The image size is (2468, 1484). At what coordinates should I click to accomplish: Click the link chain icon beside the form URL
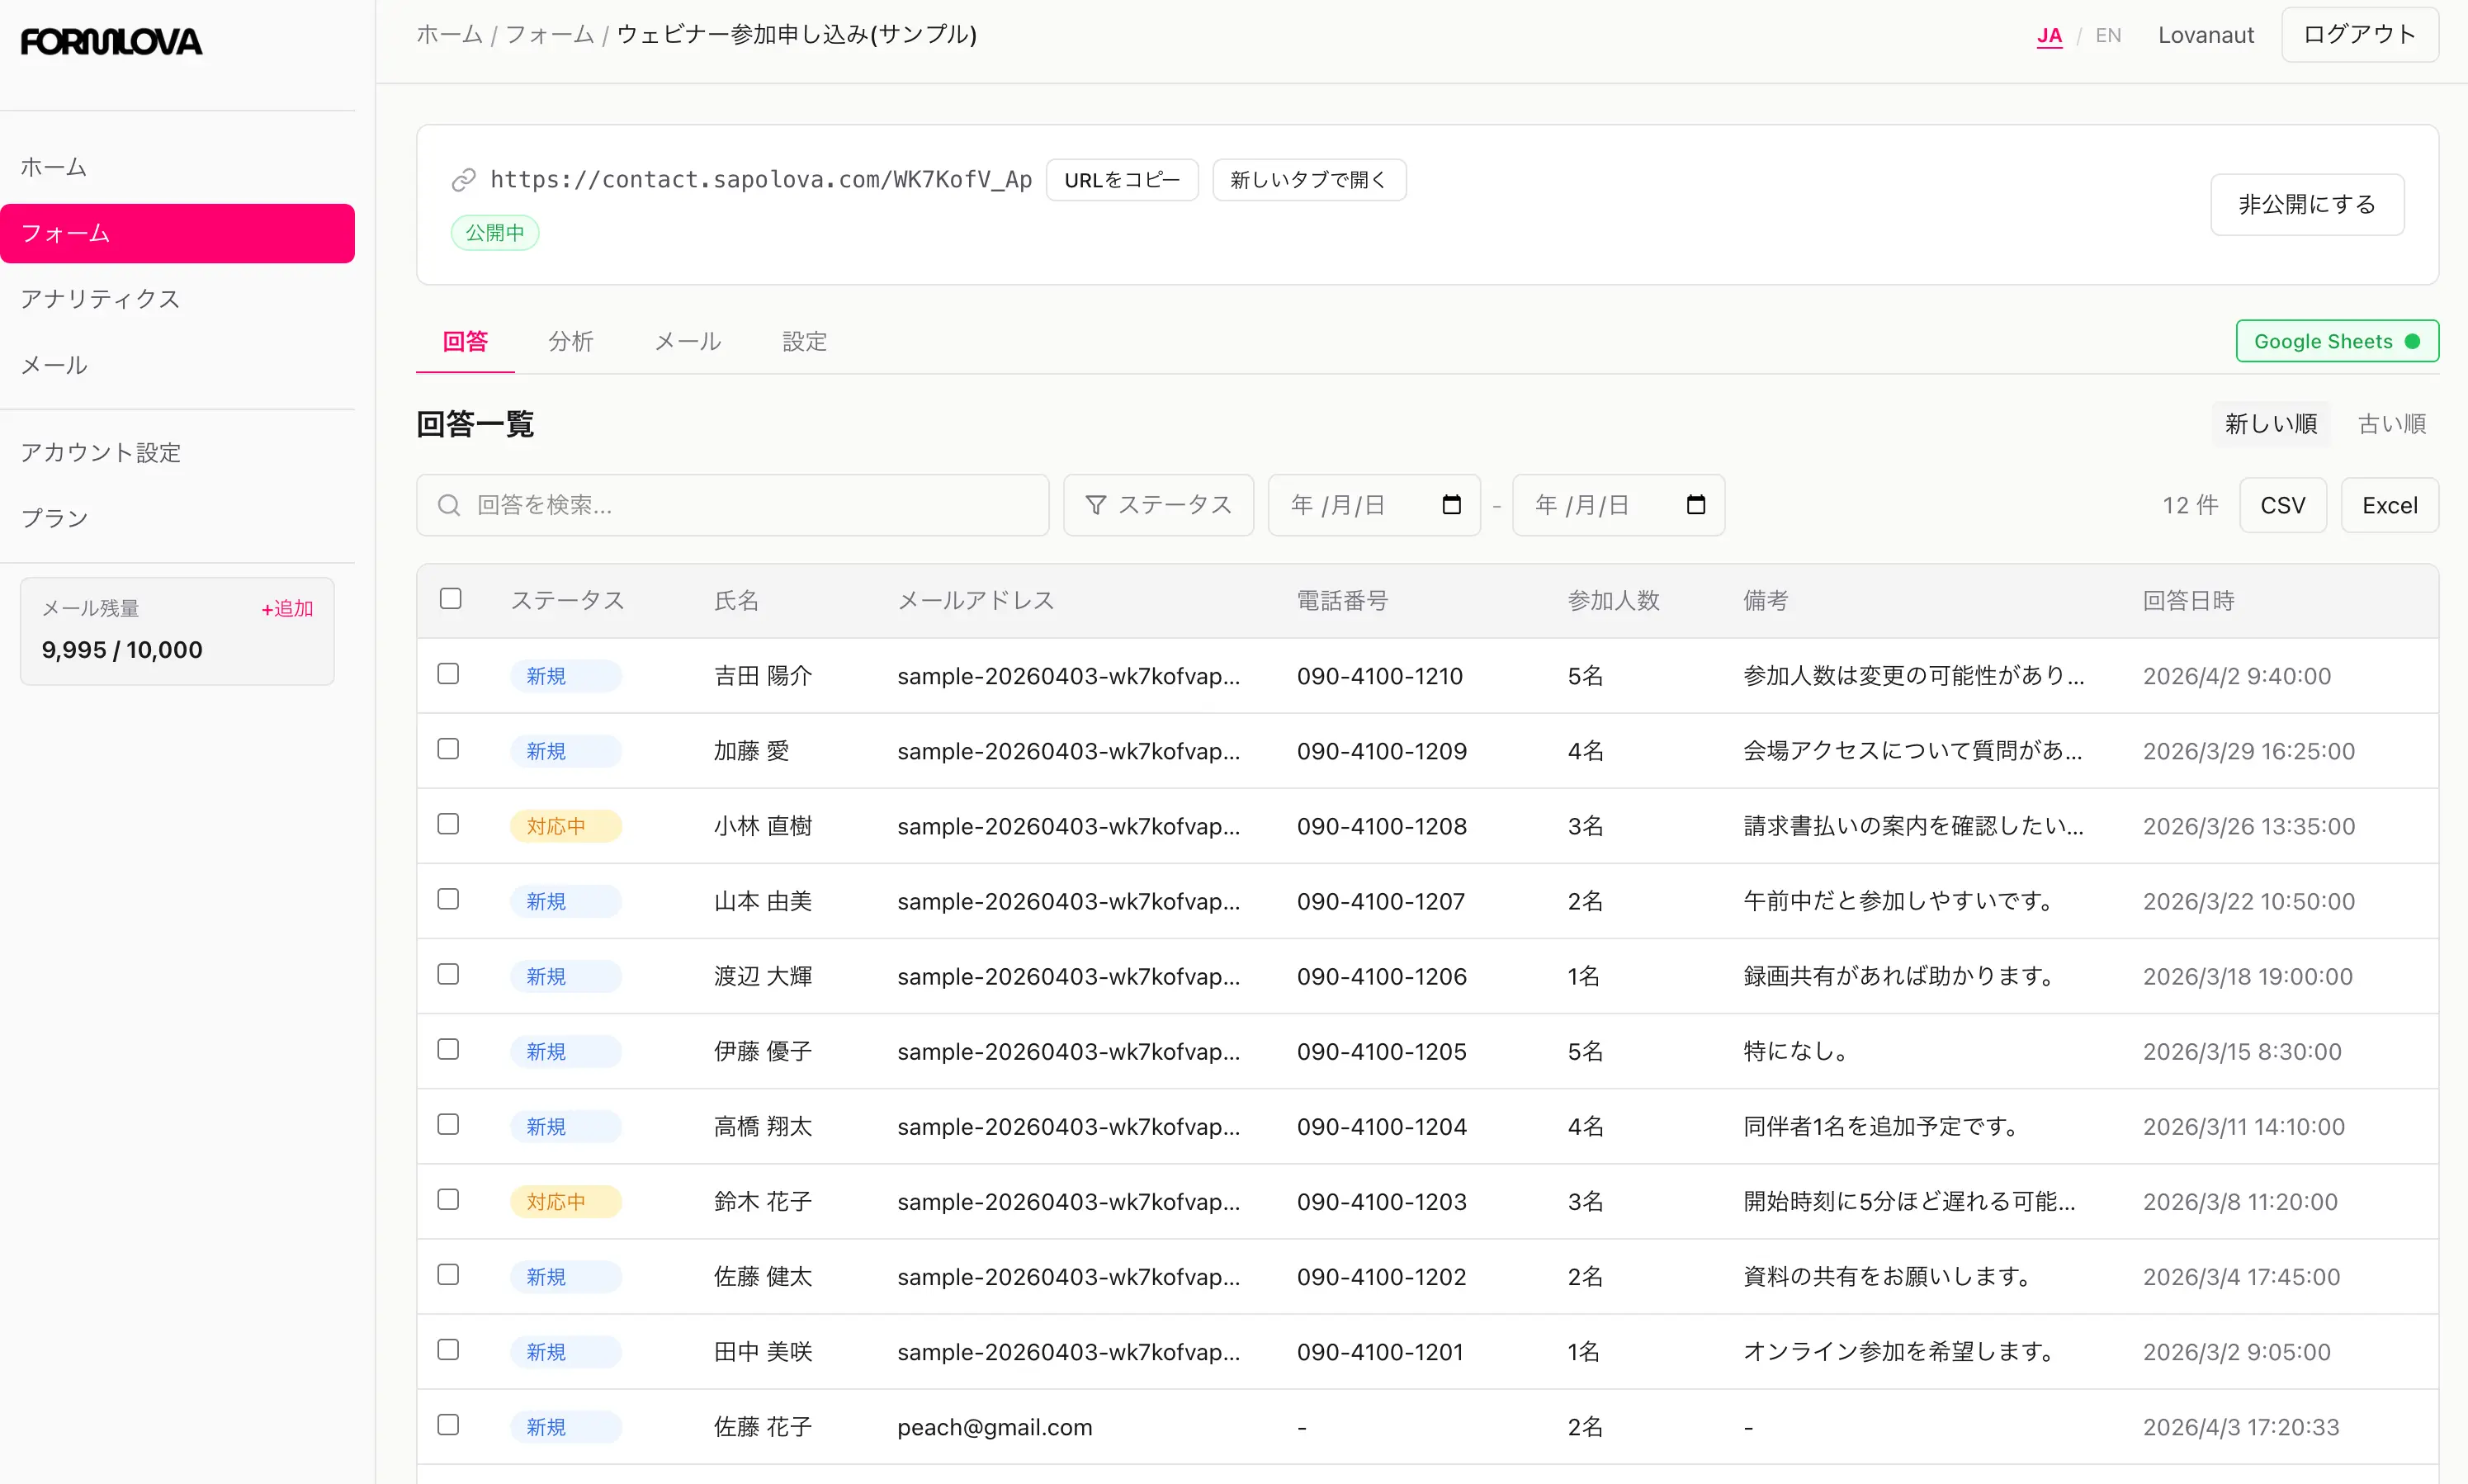pos(464,179)
